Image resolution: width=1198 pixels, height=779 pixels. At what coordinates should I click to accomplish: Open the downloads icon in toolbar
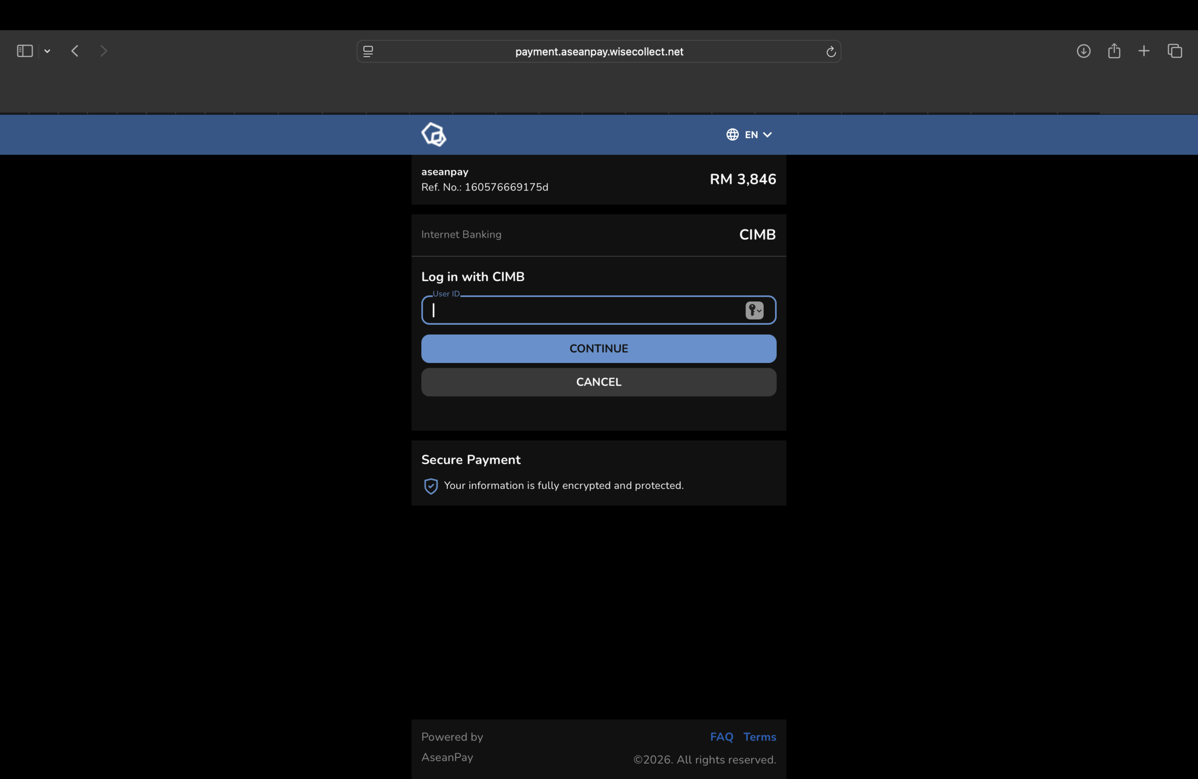[x=1083, y=51]
